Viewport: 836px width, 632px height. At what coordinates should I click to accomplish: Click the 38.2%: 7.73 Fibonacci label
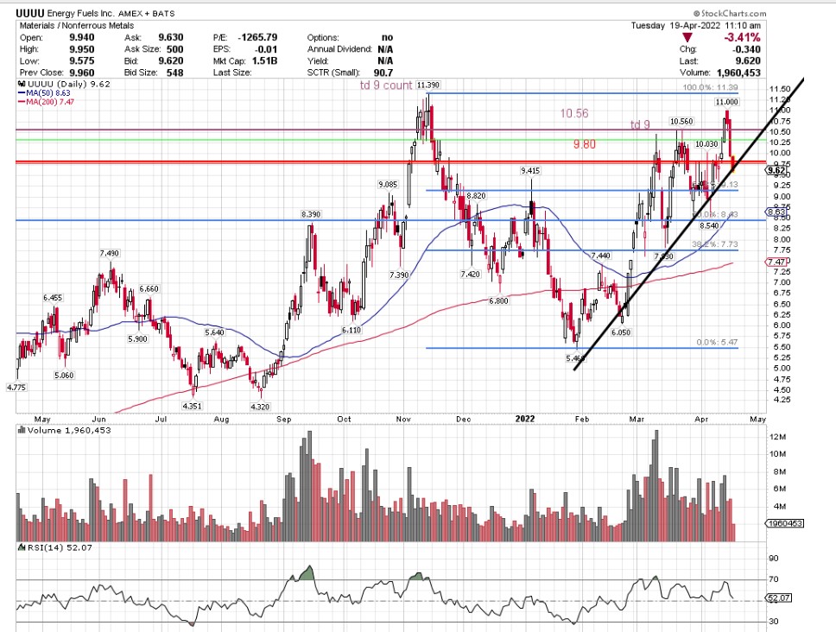[715, 244]
